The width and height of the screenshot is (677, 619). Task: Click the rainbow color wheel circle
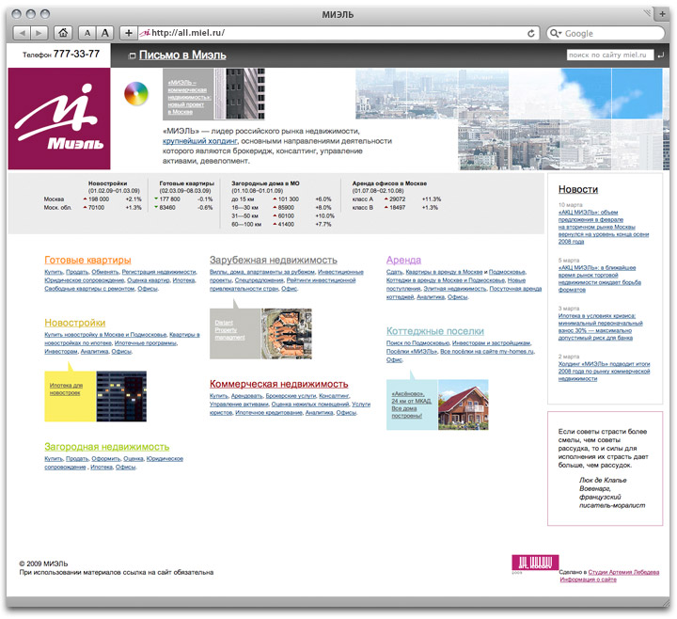pos(136,95)
